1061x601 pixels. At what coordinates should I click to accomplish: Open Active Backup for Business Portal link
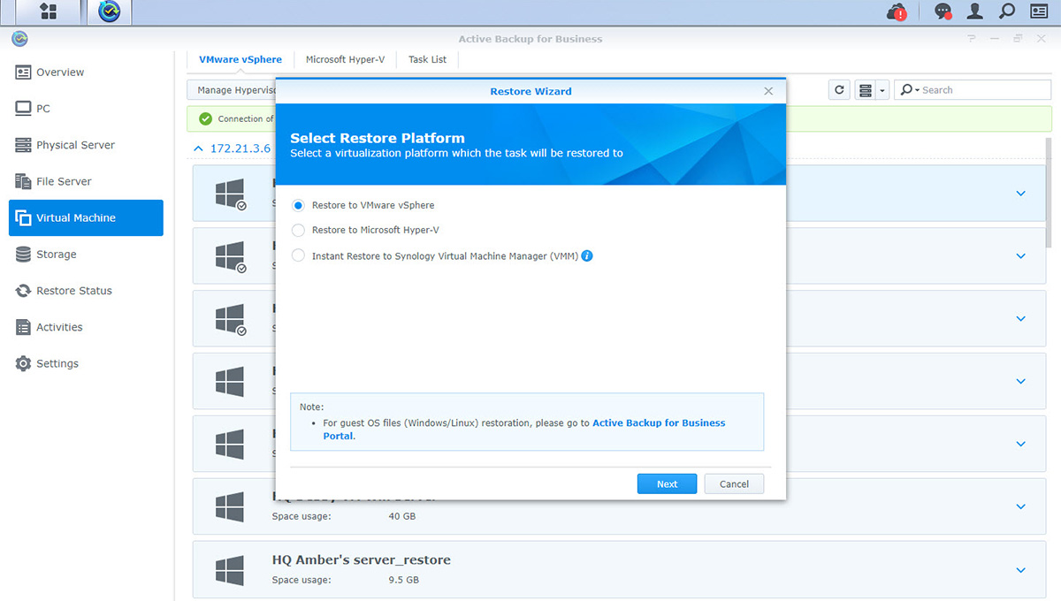(658, 423)
